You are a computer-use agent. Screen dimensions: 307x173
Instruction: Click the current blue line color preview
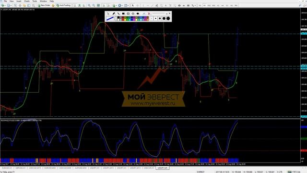tap(110, 18)
